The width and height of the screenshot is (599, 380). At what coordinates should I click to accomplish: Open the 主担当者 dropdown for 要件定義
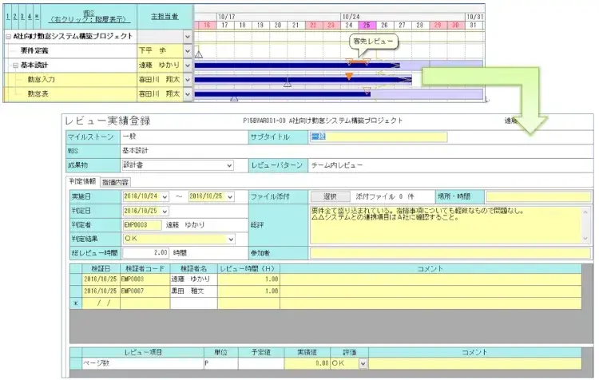pos(188,51)
